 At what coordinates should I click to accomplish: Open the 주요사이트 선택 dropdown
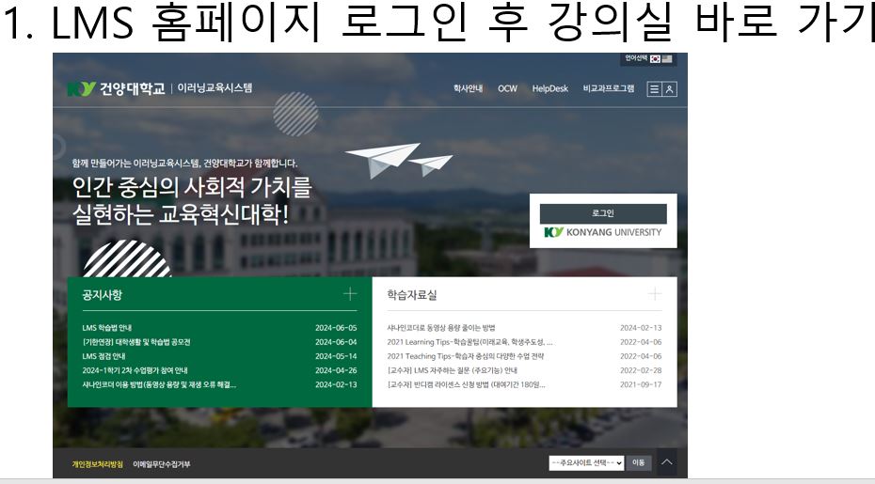(586, 462)
